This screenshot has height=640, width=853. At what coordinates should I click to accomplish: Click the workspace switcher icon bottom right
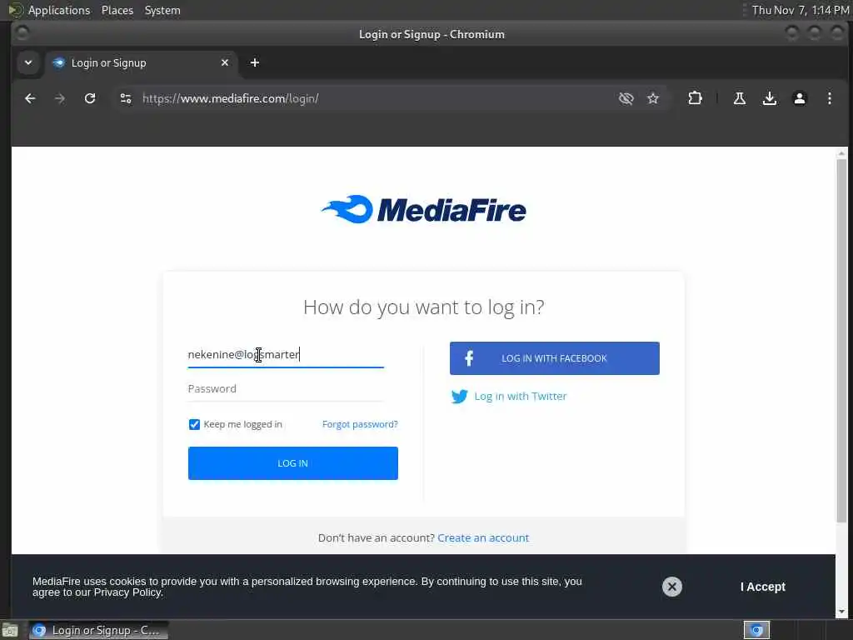(756, 630)
